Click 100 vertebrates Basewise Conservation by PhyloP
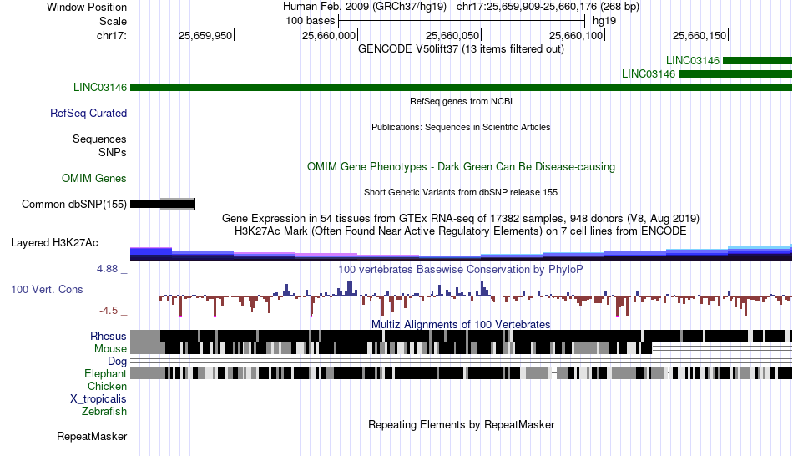The image size is (793, 456). pos(461,269)
